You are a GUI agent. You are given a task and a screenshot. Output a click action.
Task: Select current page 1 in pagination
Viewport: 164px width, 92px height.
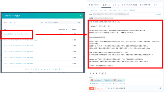coord(36,69)
